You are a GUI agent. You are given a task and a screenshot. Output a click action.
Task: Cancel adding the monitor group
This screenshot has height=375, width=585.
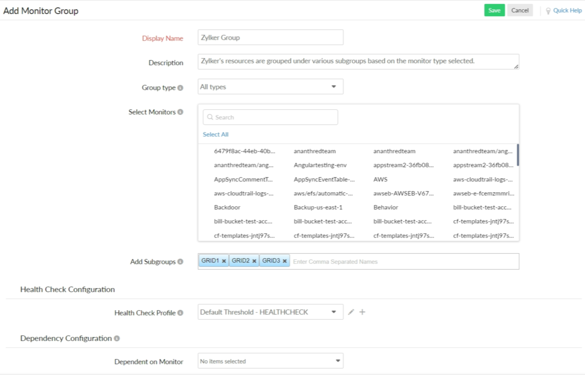click(520, 10)
